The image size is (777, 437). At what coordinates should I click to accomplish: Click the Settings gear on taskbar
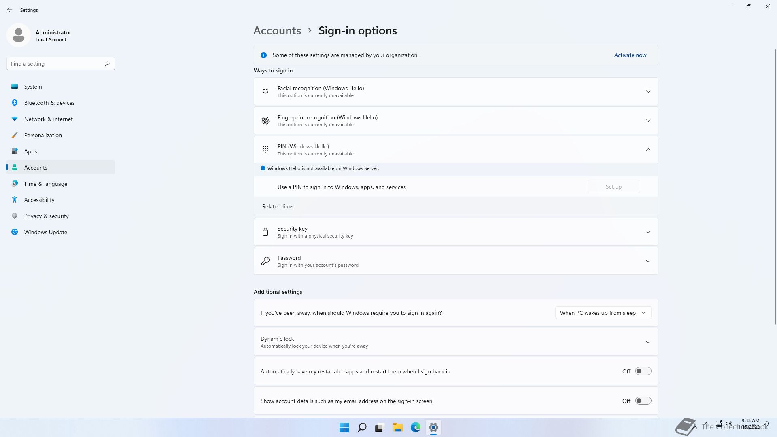433,427
